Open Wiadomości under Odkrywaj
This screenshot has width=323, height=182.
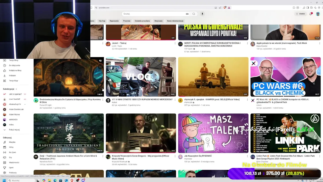tap(14, 163)
